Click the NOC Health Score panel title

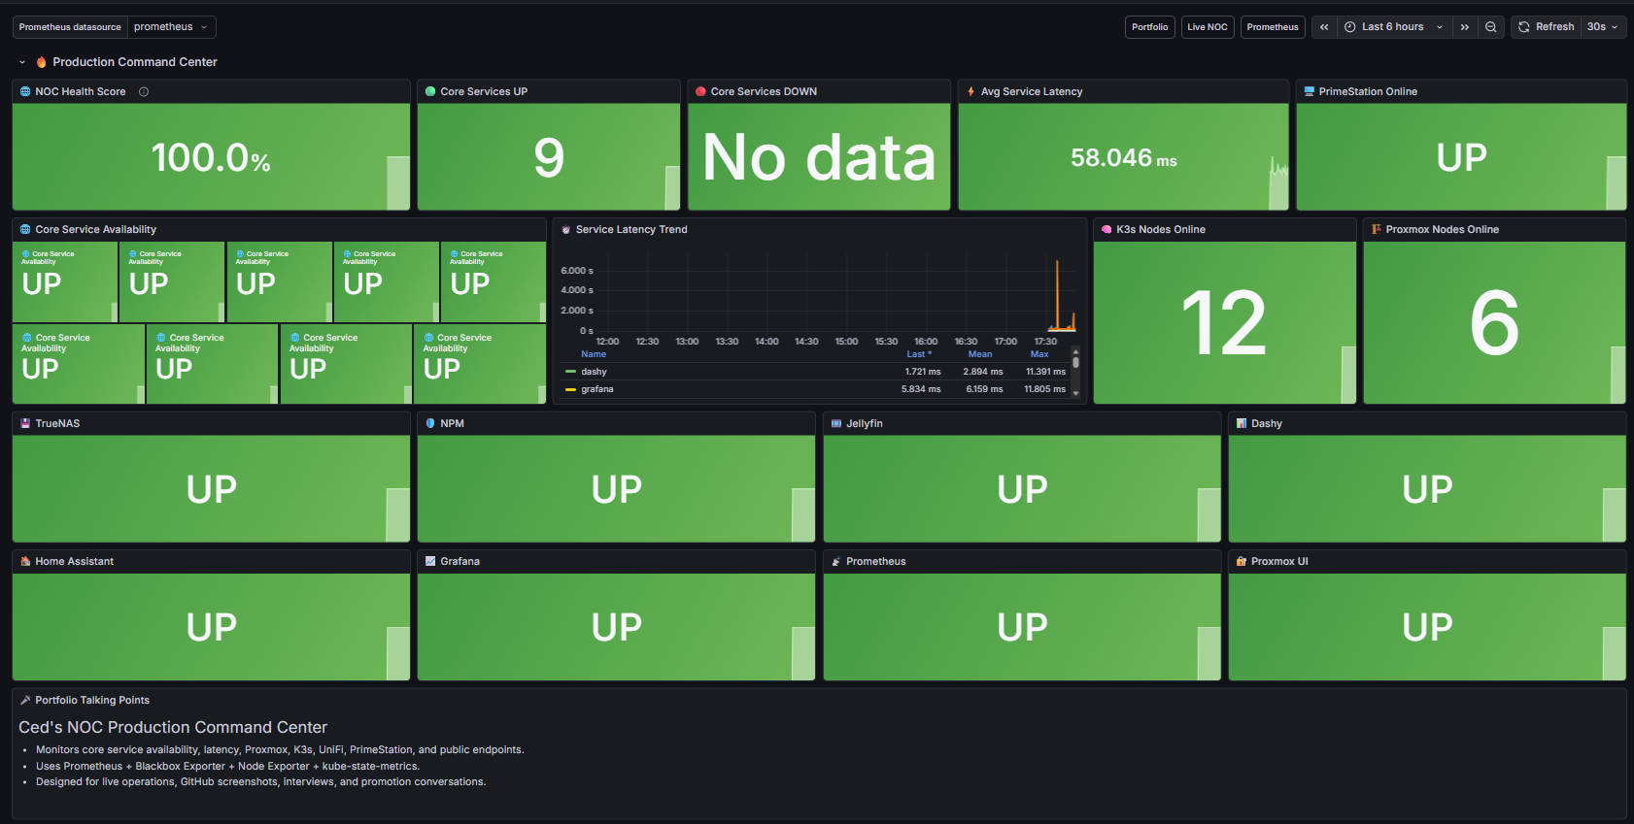[x=81, y=91]
